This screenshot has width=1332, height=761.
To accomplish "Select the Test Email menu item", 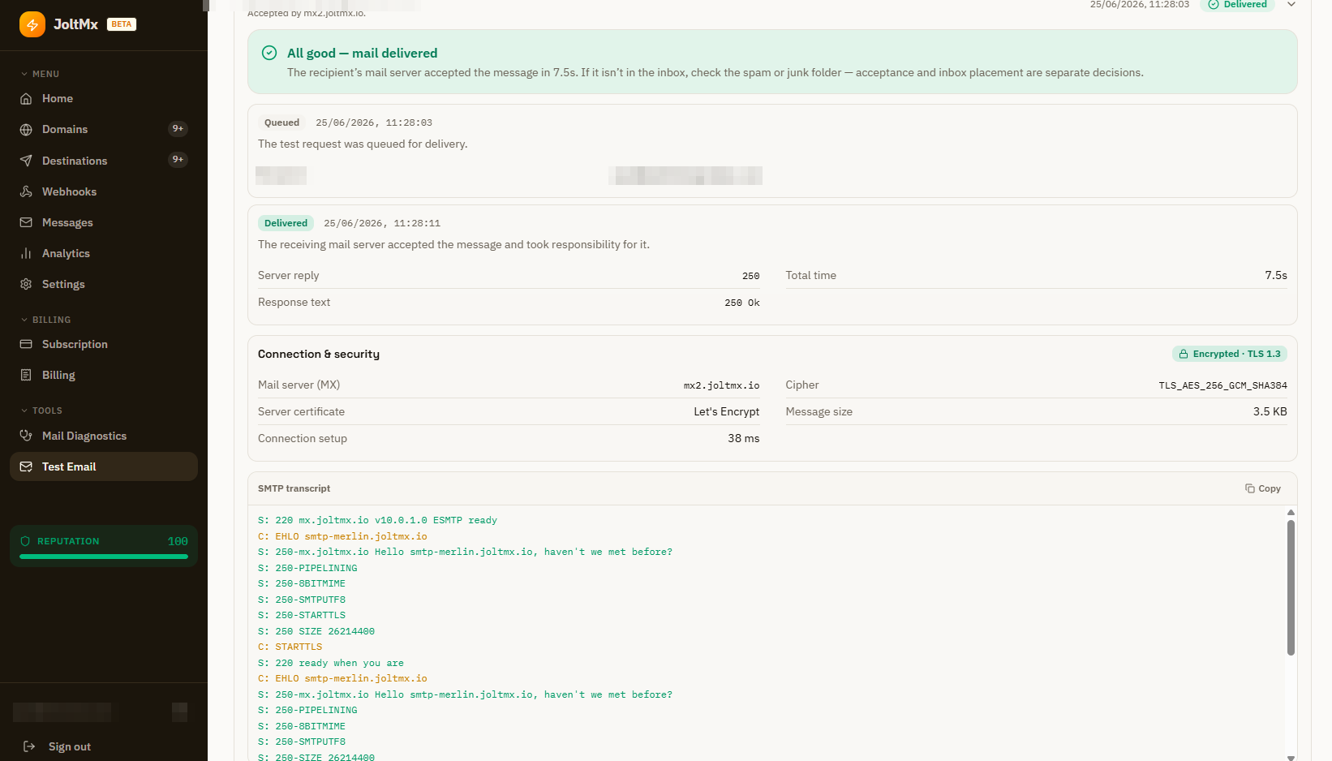I will [104, 466].
